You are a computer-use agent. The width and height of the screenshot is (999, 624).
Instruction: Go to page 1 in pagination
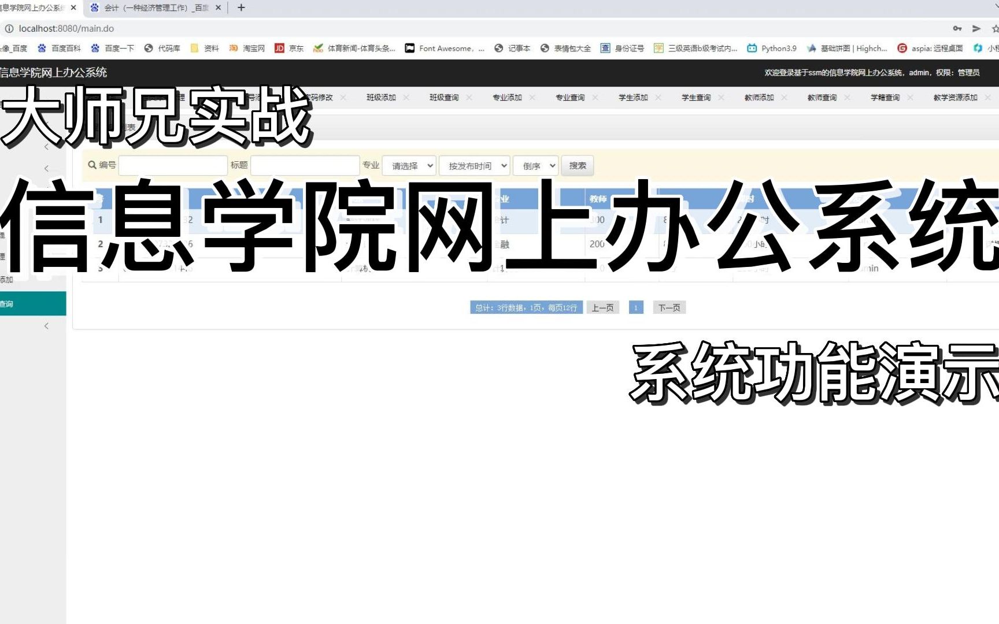[x=636, y=307]
